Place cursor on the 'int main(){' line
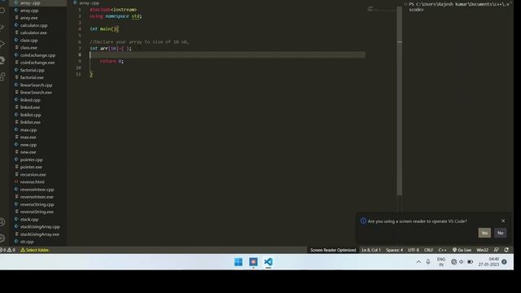521x293 pixels. pyautogui.click(x=104, y=29)
